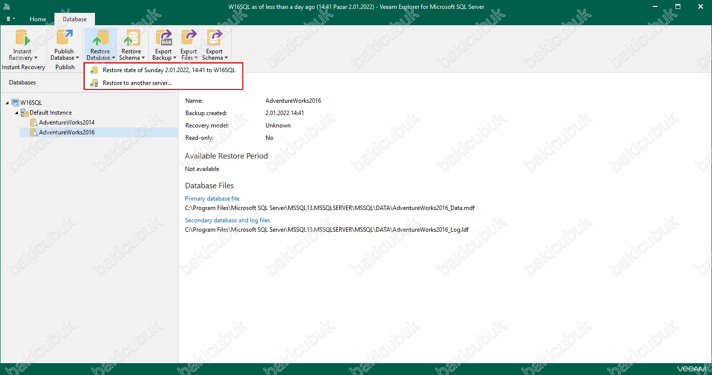Switch to the Home tab
This screenshot has width=712, height=375.
click(x=38, y=19)
